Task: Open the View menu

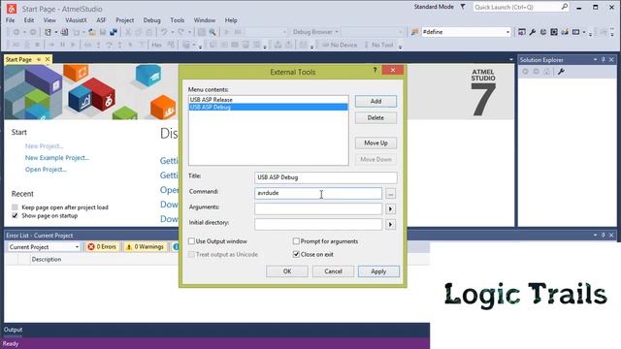Action: 49,20
